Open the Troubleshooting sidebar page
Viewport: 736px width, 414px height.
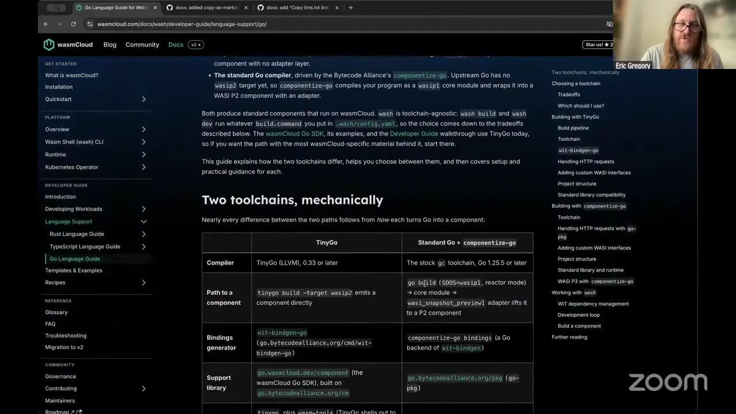(x=66, y=335)
